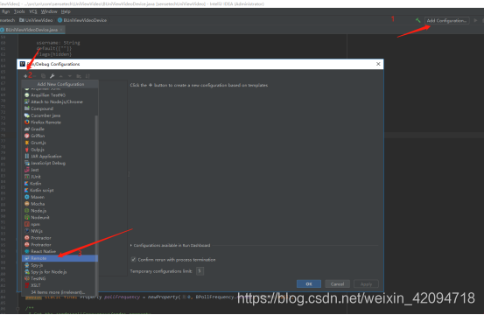This screenshot has width=484, height=315.
Task: Select the XSLT configuration type
Action: 60,285
